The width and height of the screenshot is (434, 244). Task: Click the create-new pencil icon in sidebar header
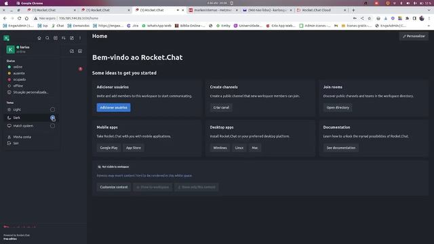click(x=72, y=38)
